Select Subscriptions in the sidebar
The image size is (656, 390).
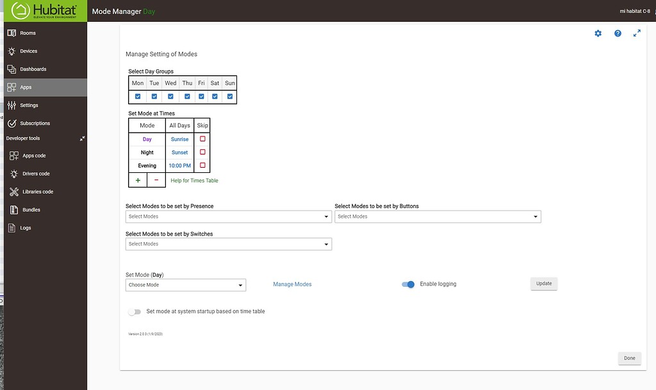tap(33, 122)
